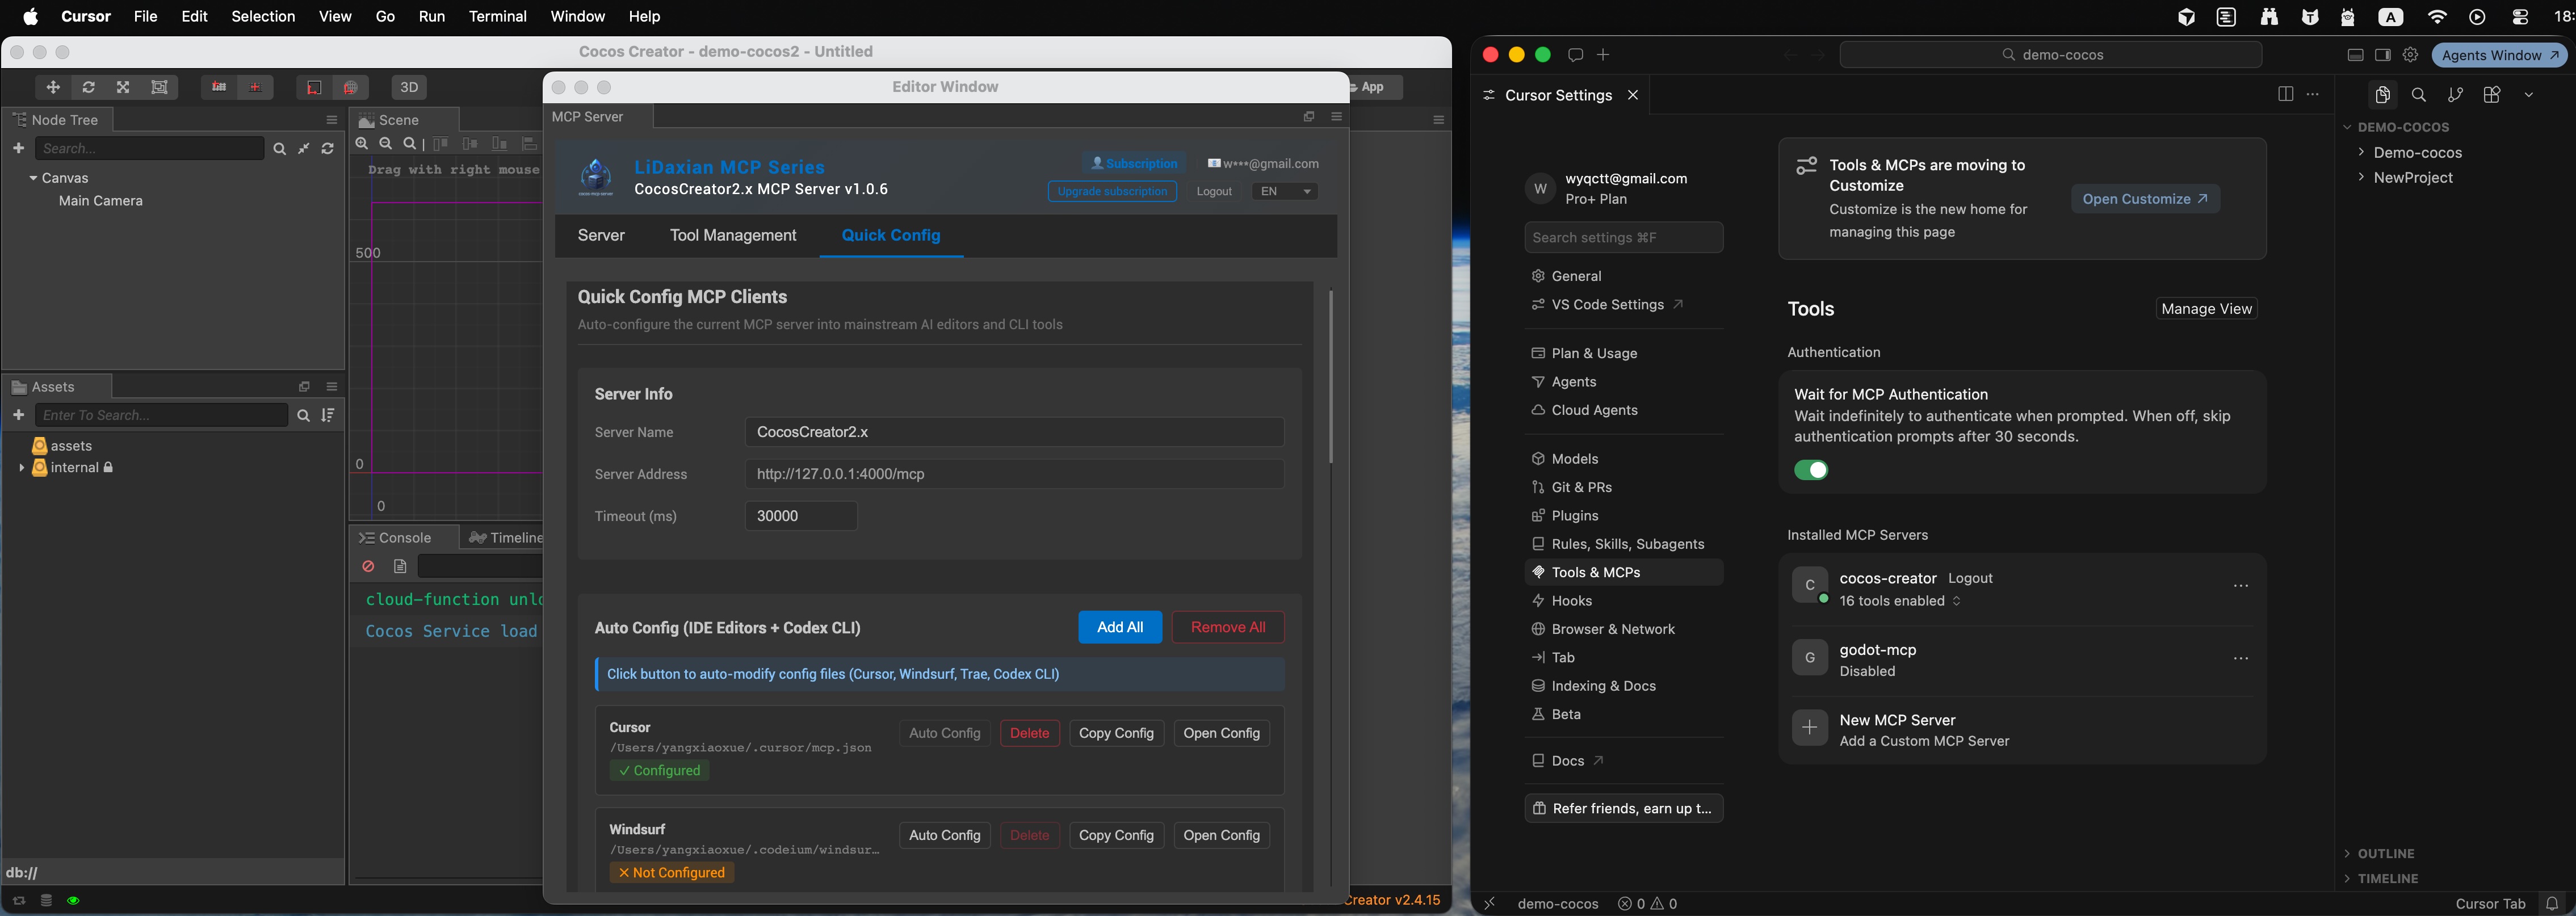The height and width of the screenshot is (916, 2576).
Task: Open Tools & MCPs settings section
Action: click(x=1624, y=572)
